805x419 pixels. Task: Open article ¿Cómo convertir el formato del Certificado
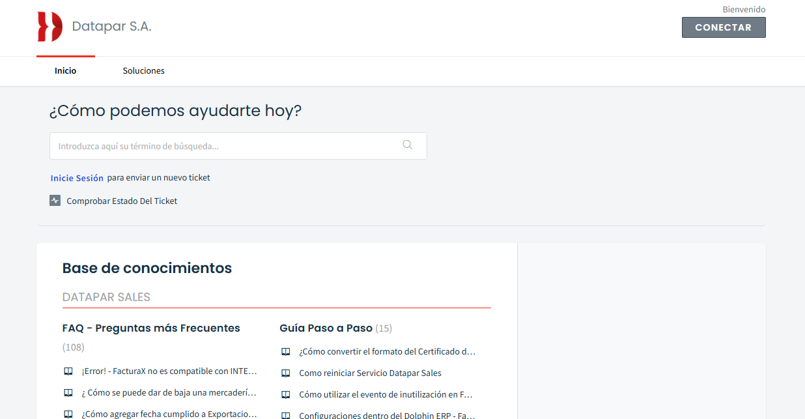click(x=388, y=352)
